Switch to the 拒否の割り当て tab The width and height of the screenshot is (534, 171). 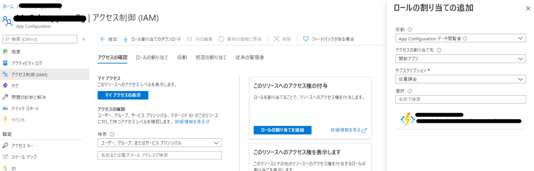tap(211, 57)
